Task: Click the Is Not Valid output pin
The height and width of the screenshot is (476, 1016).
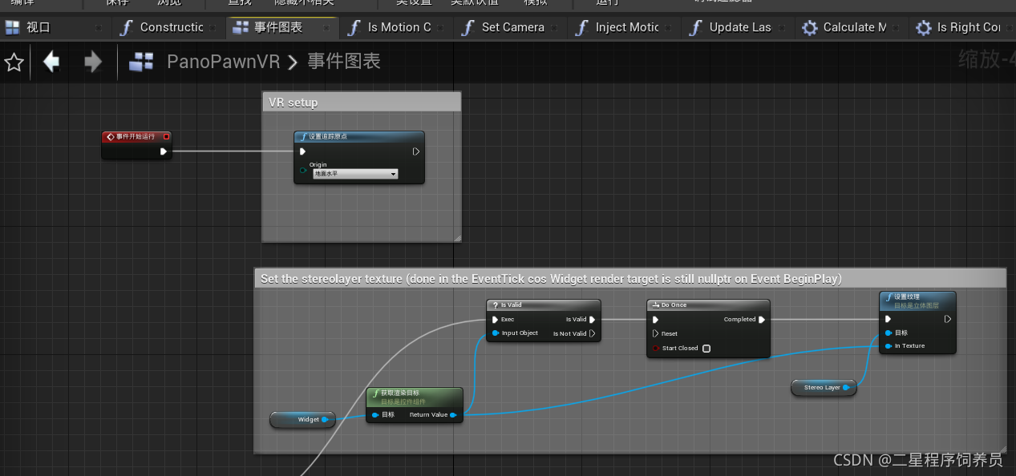Action: pyautogui.click(x=593, y=333)
